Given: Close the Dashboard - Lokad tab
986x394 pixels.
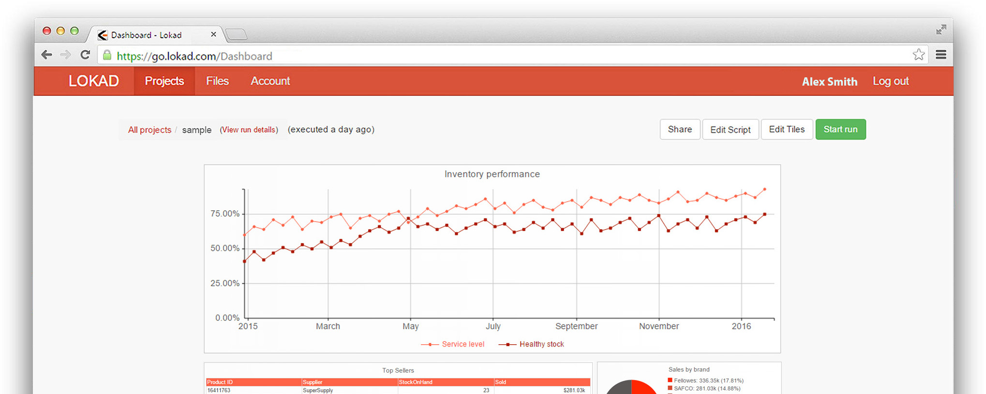Looking at the screenshot, I should 213,34.
